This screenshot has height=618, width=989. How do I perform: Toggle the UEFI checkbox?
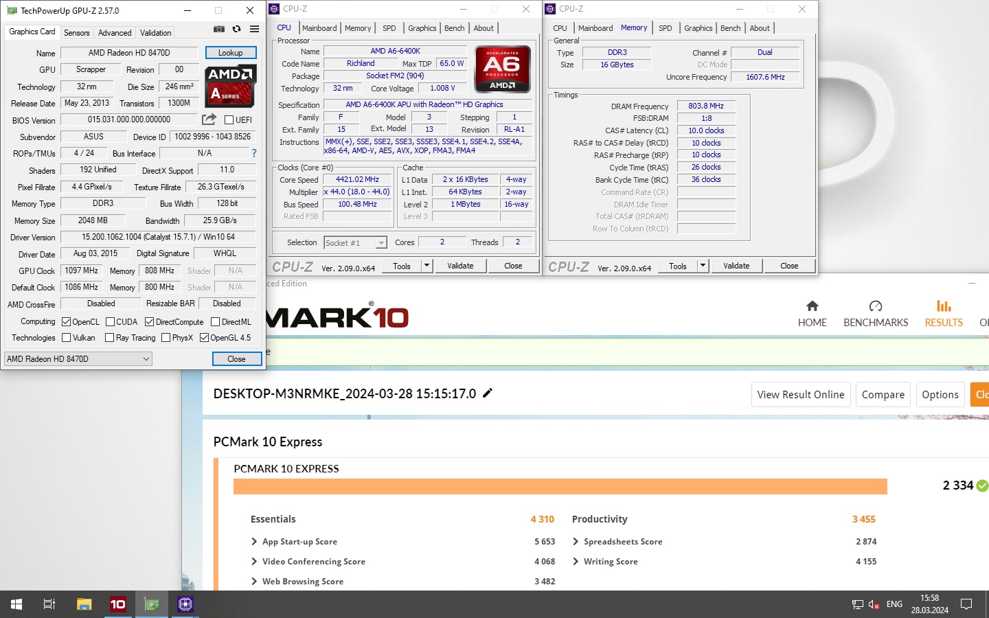pyautogui.click(x=229, y=119)
